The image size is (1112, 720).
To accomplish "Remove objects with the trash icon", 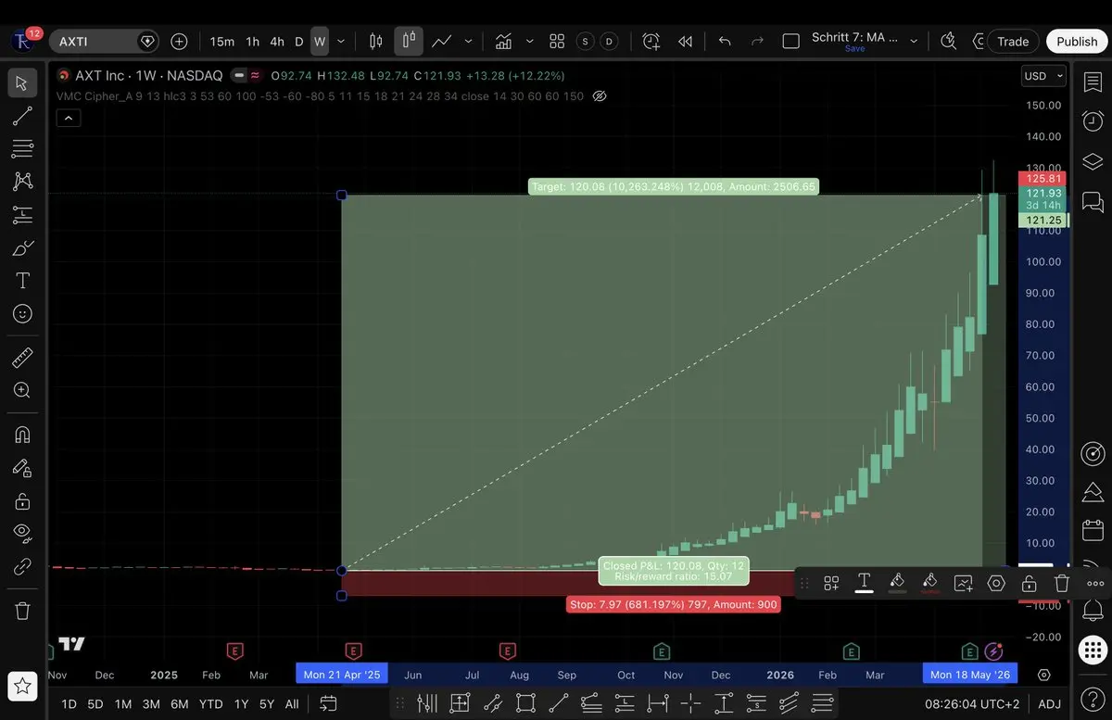I will 22,611.
